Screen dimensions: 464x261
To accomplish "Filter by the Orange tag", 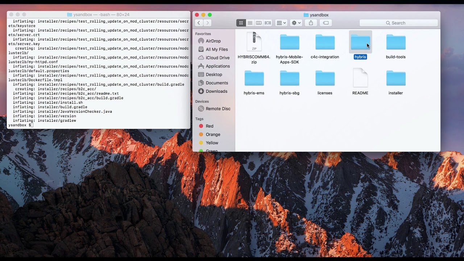I will click(x=213, y=134).
